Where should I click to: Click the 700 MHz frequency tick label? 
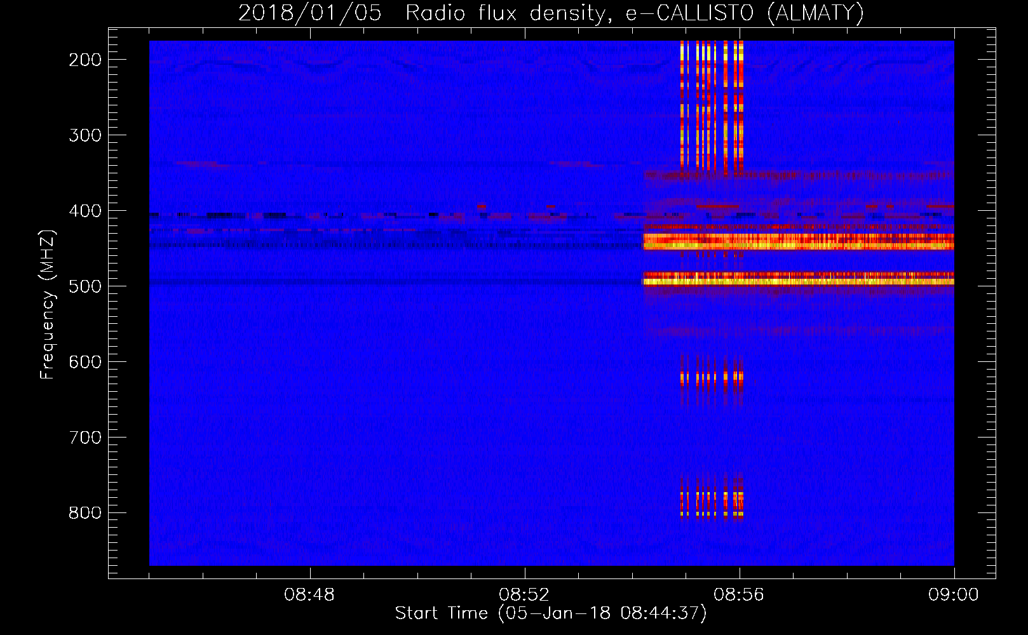click(x=85, y=438)
